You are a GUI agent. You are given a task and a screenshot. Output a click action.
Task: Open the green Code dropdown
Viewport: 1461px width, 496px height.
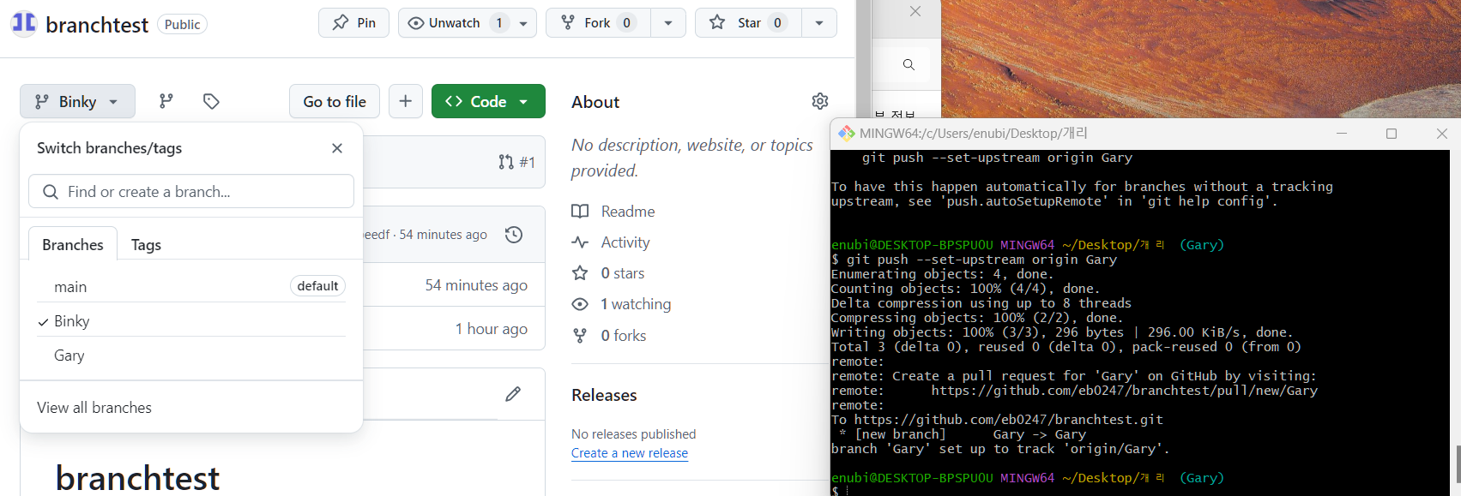click(x=488, y=101)
